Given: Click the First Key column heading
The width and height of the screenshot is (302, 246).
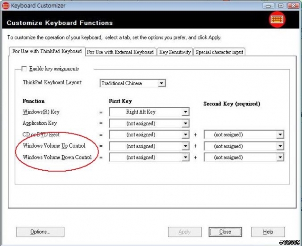Looking at the screenshot, I should pyautogui.click(x=120, y=101).
